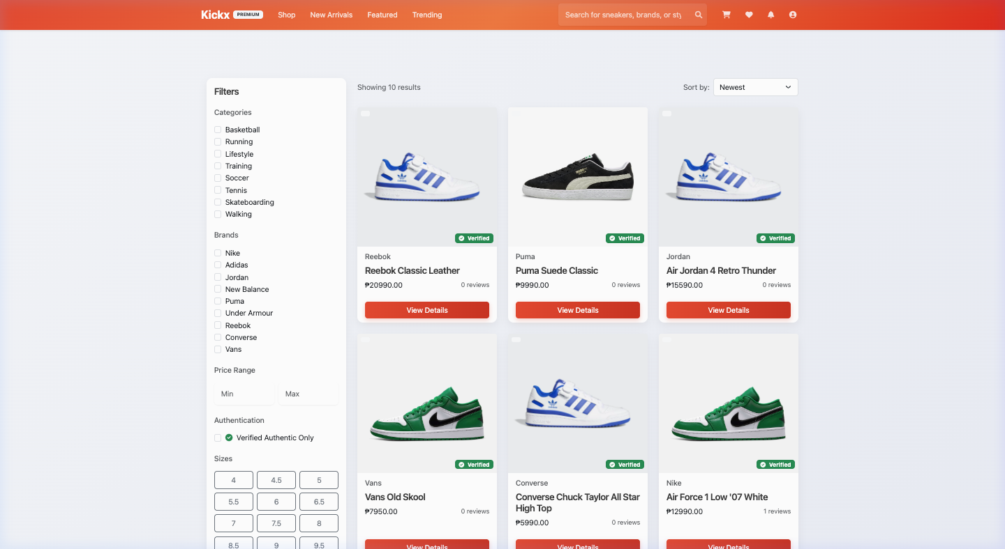The width and height of the screenshot is (1005, 549).
Task: Click the Vans Old Skool title
Action: coord(395,497)
